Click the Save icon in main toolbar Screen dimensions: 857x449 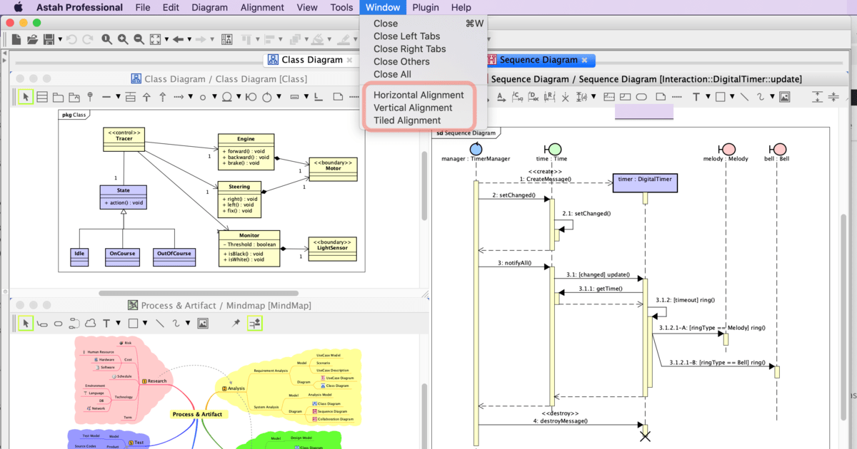[49, 39]
